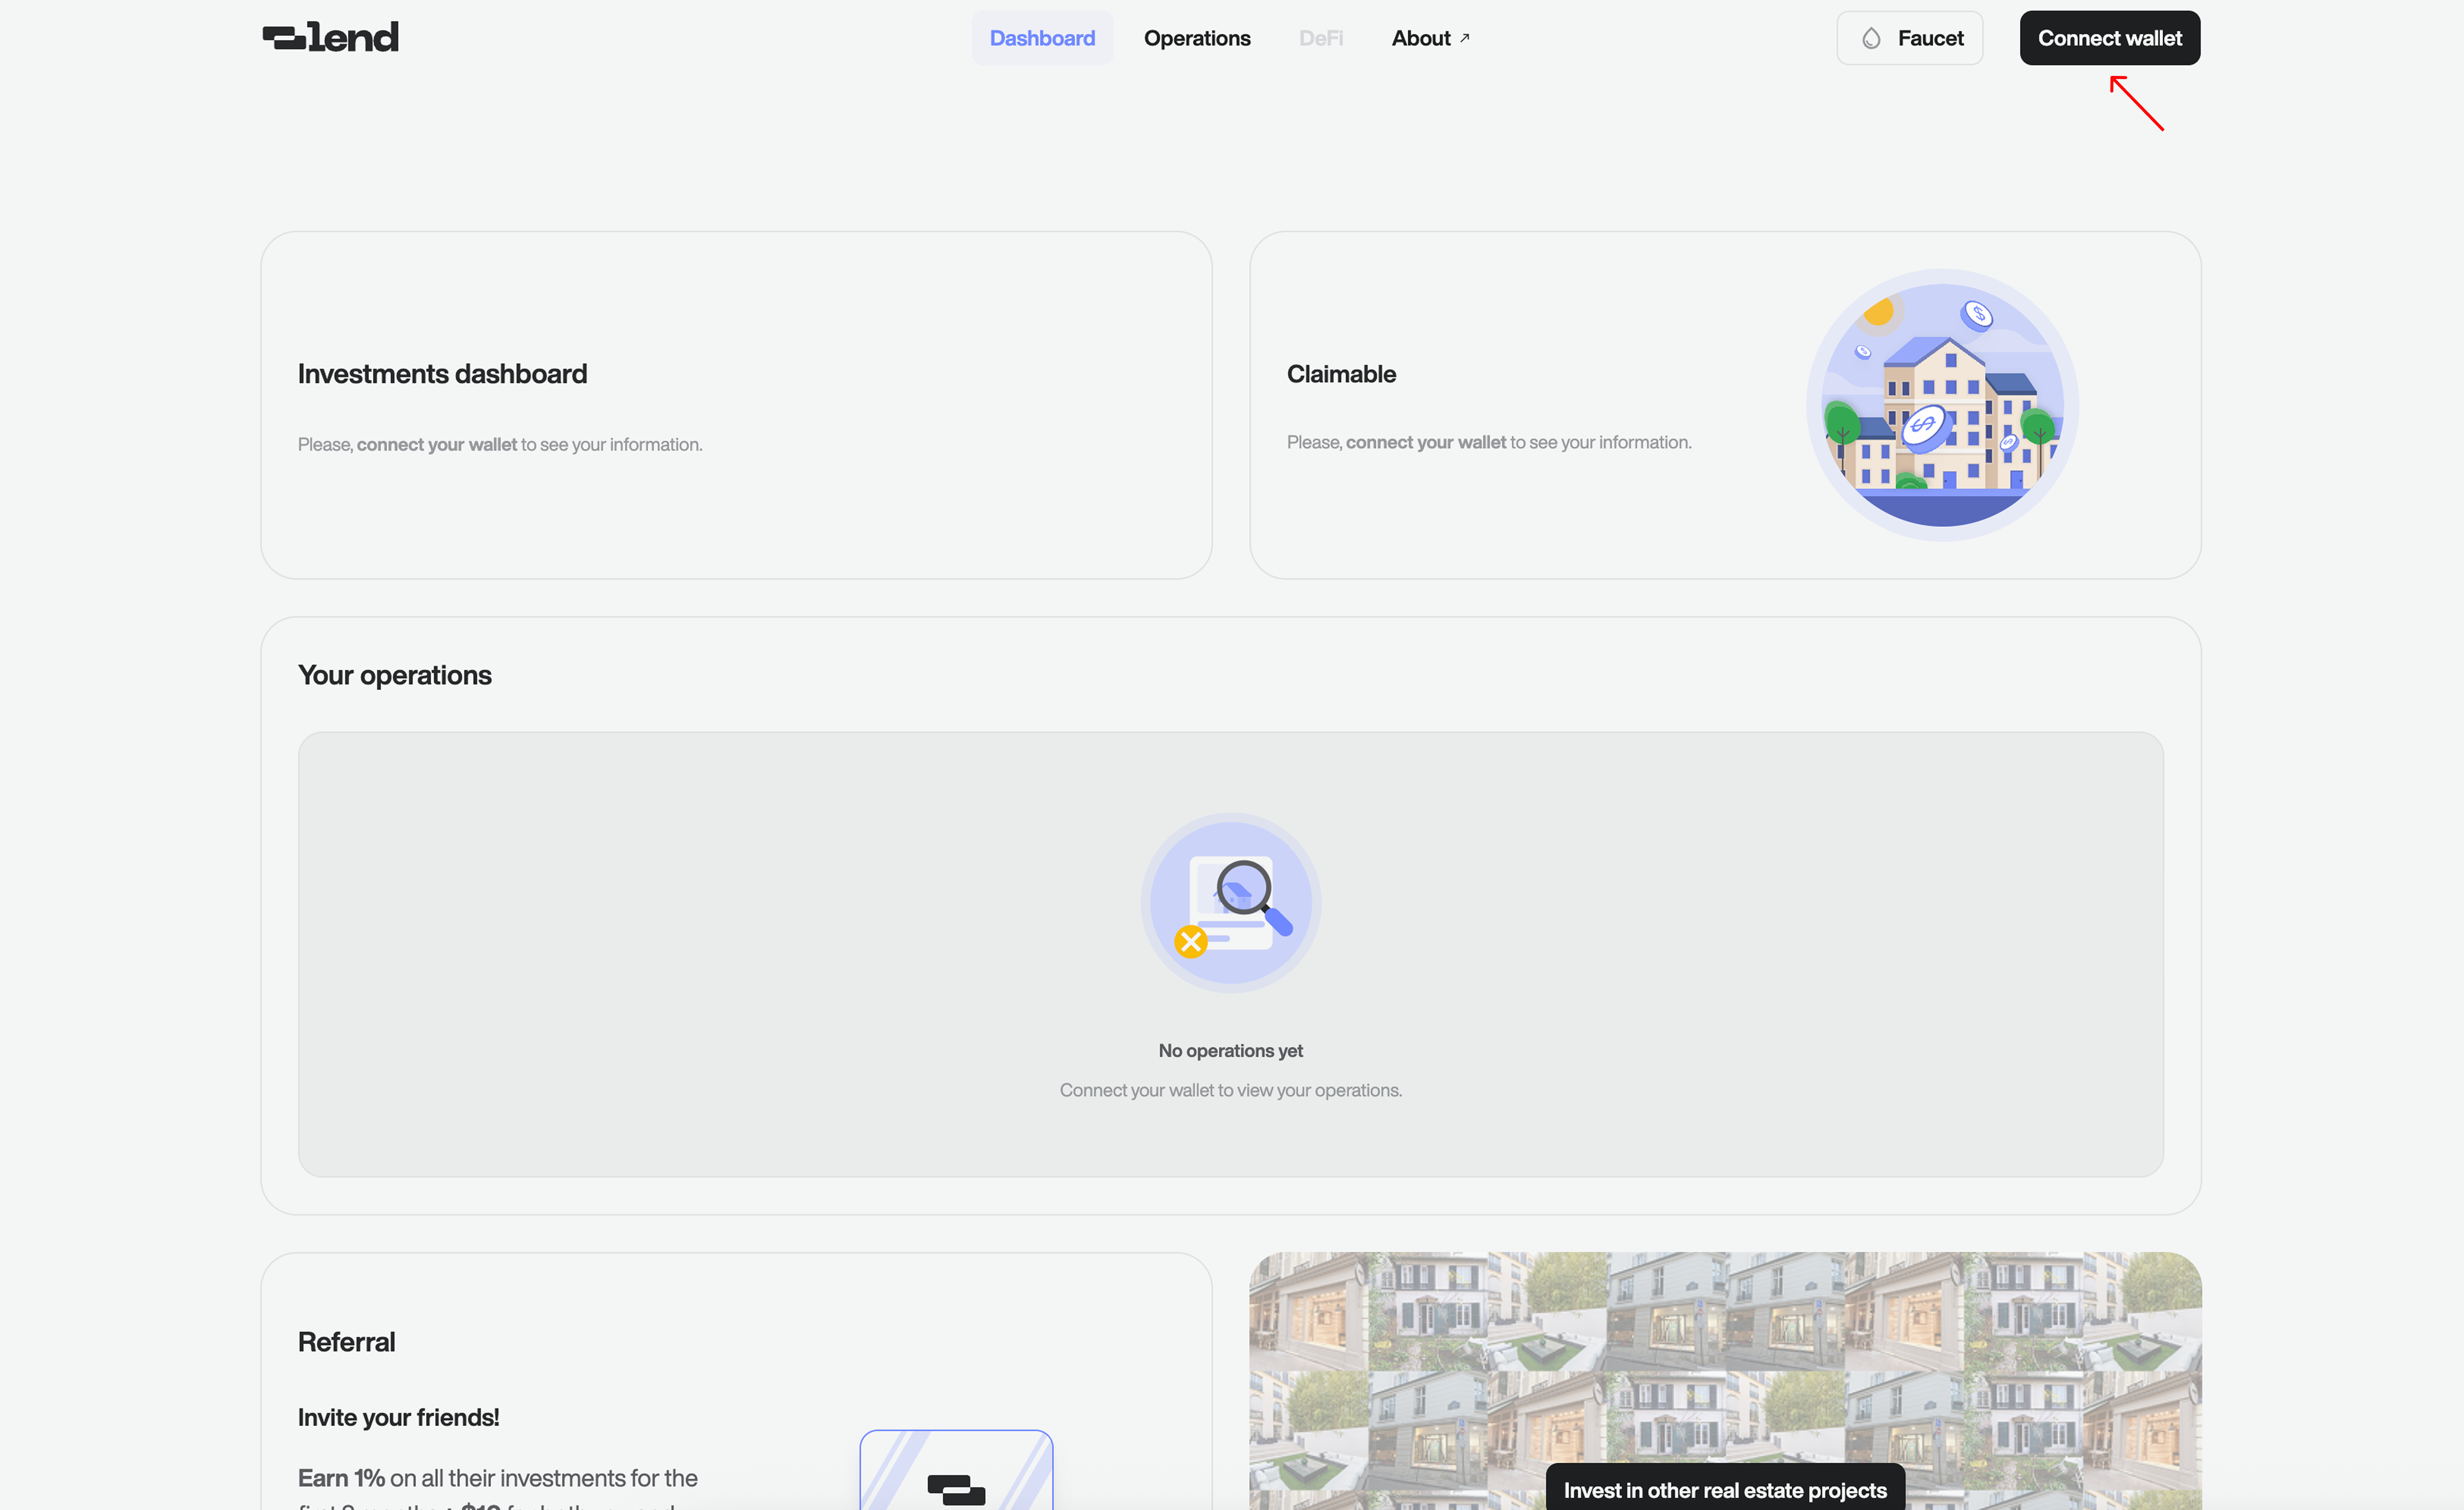Open the About link

[1420, 38]
